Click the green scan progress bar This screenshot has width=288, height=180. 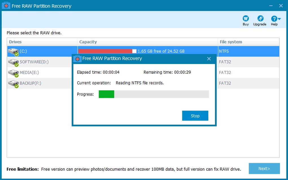pyautogui.click(x=106, y=94)
